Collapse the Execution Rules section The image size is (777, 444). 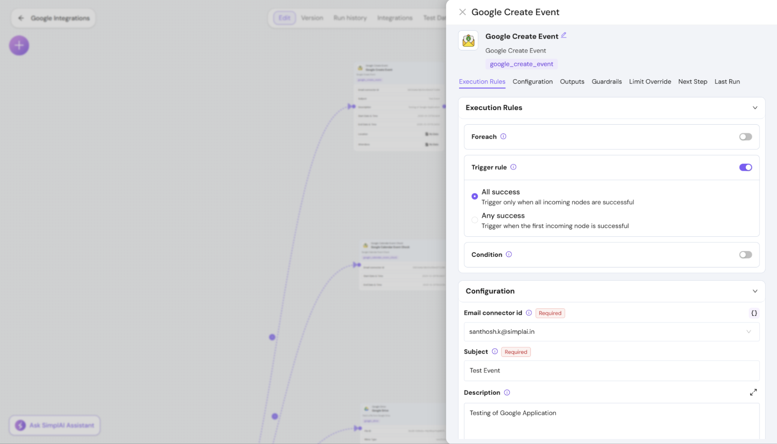[755, 108]
